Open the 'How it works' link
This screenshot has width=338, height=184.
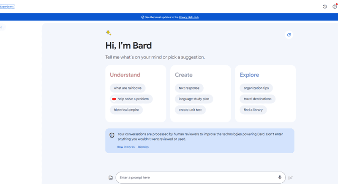(125, 147)
